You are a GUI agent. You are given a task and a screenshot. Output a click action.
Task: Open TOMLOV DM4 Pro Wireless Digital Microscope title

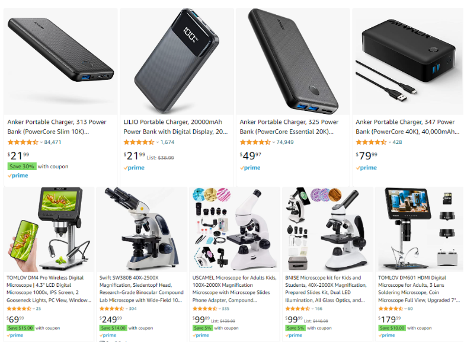click(49, 289)
